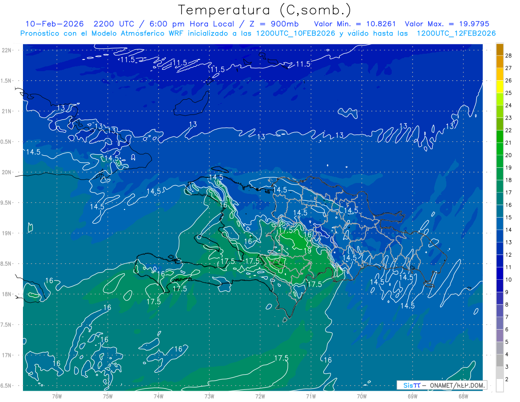Click the brown swatch above the 28 label
Image resolution: width=520 pixels, height=402 pixels.
click(500, 50)
